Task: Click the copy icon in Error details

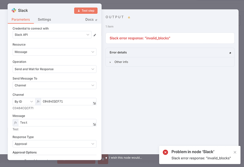Action: tap(230, 53)
